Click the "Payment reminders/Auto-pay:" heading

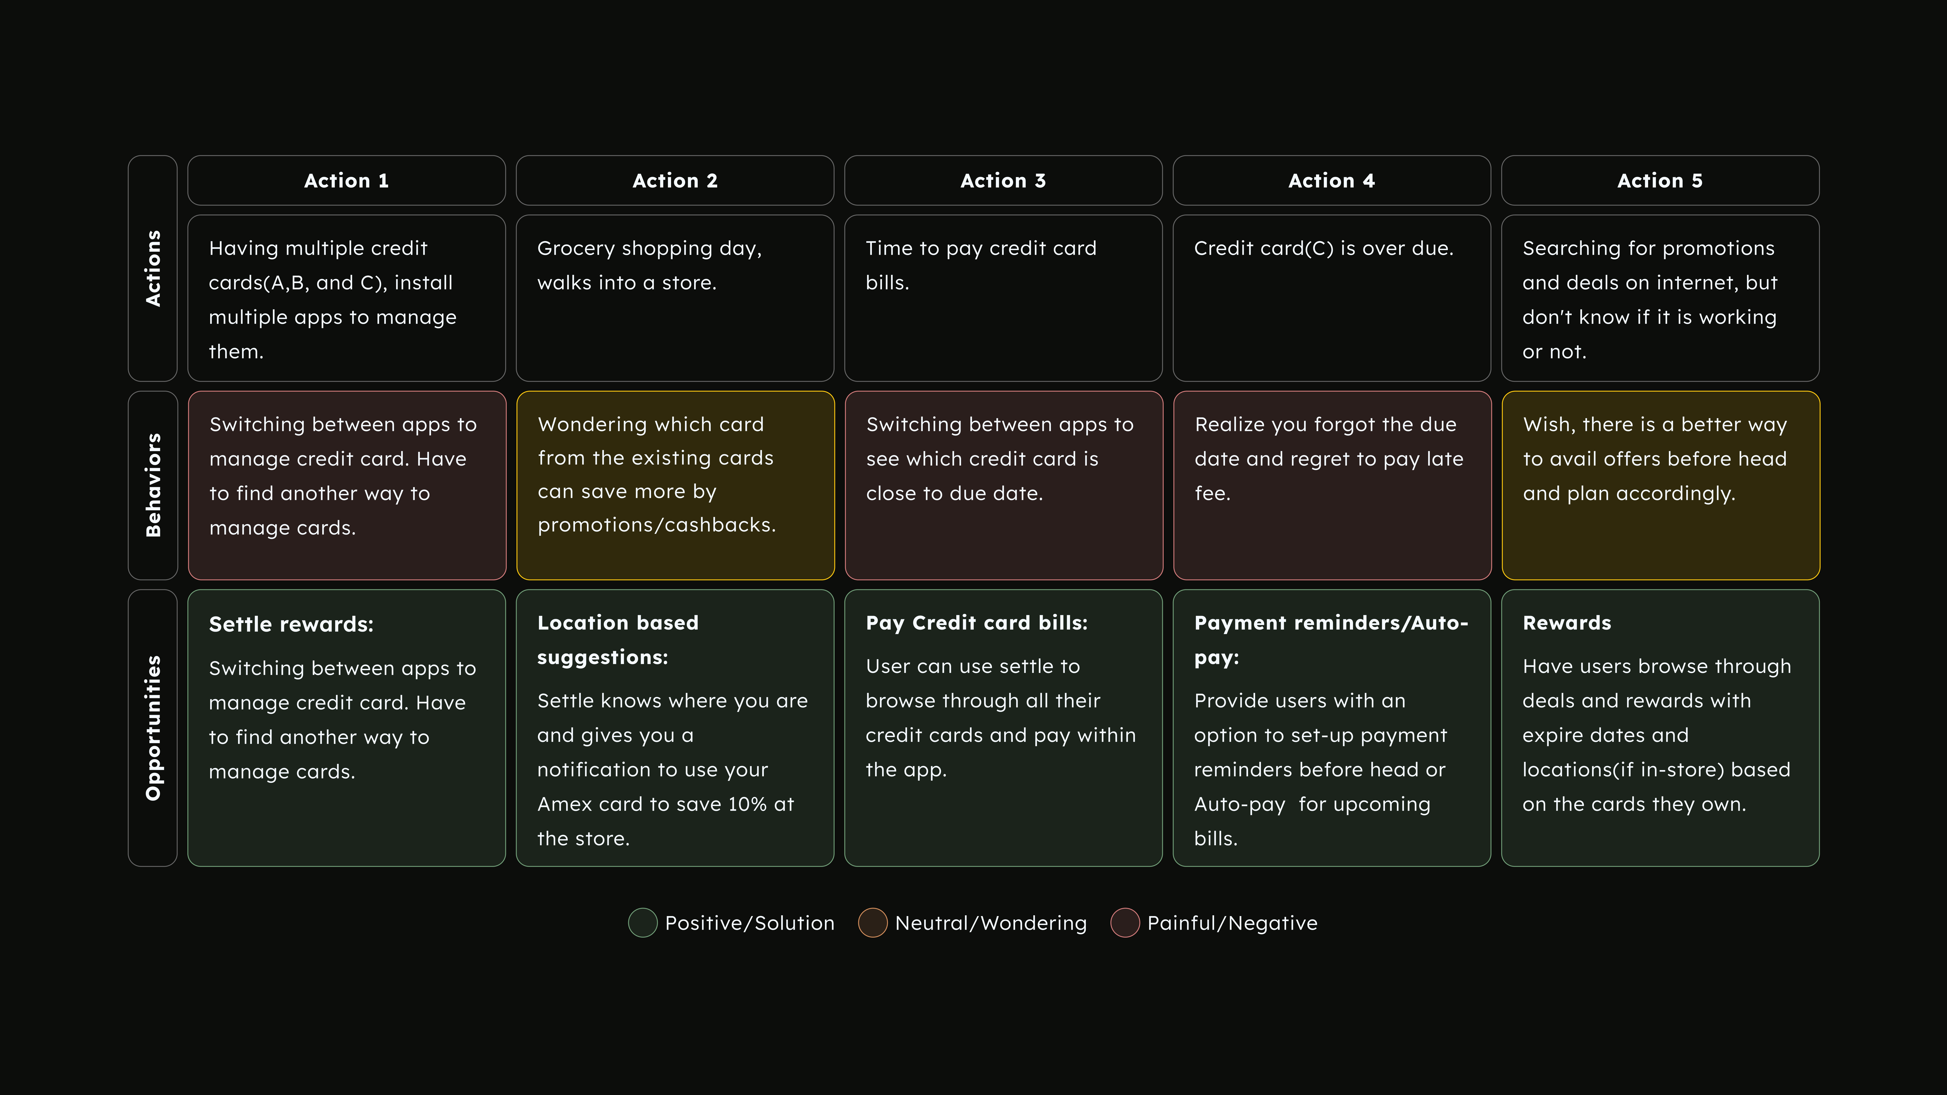point(1331,640)
